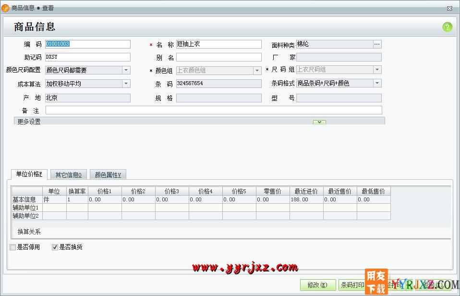Switch to the 其它信息 tab
The width and height of the screenshot is (460, 296).
point(70,175)
